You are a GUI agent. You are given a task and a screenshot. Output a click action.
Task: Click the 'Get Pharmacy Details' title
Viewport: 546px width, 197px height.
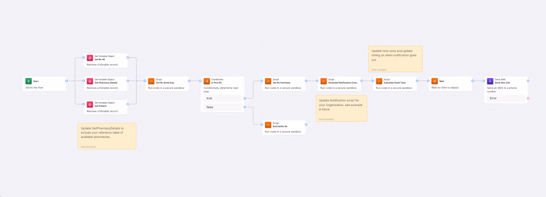click(106, 83)
